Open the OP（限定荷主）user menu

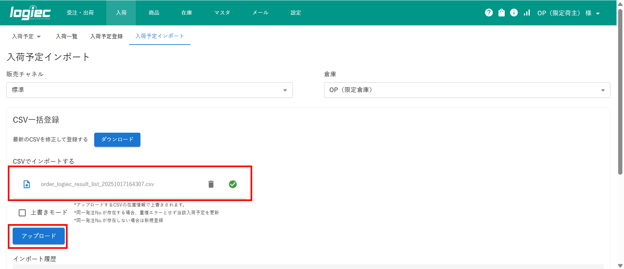coord(568,13)
